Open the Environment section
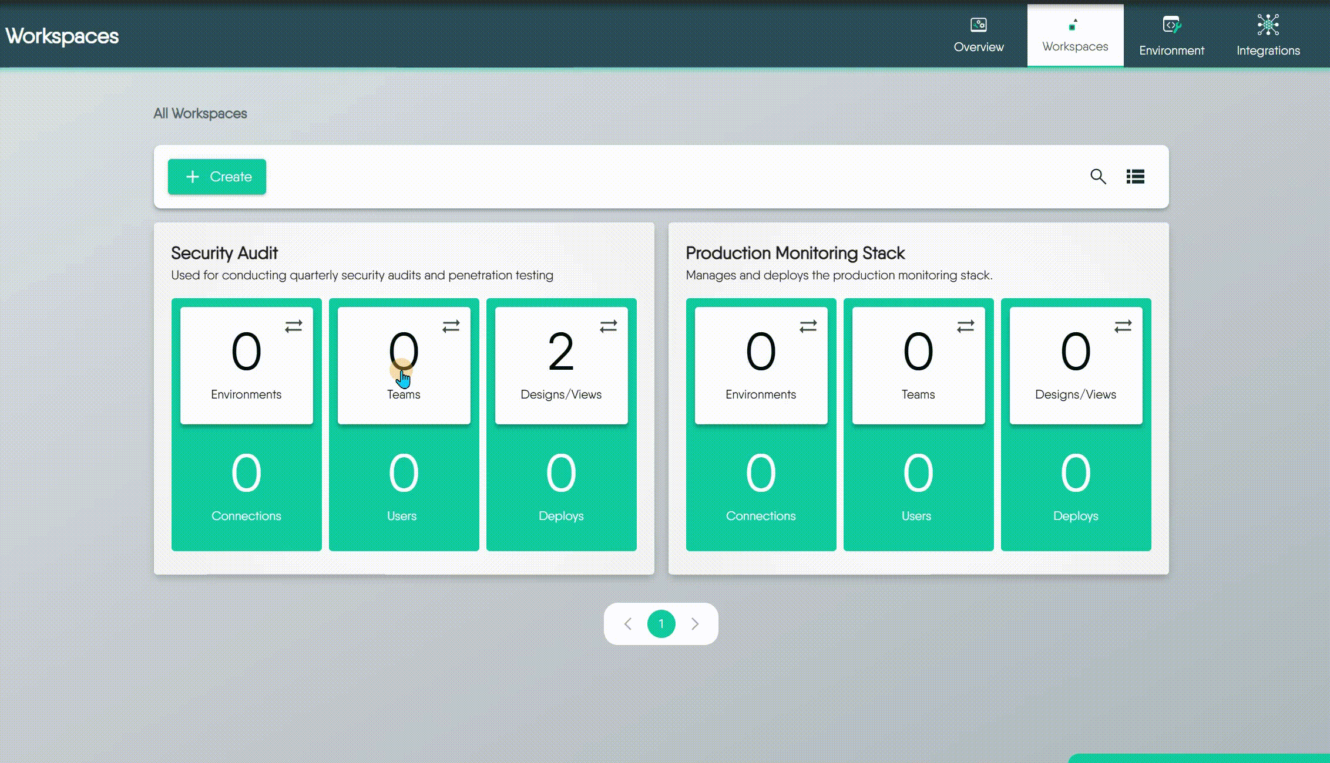This screenshot has width=1330, height=763. click(x=1171, y=35)
